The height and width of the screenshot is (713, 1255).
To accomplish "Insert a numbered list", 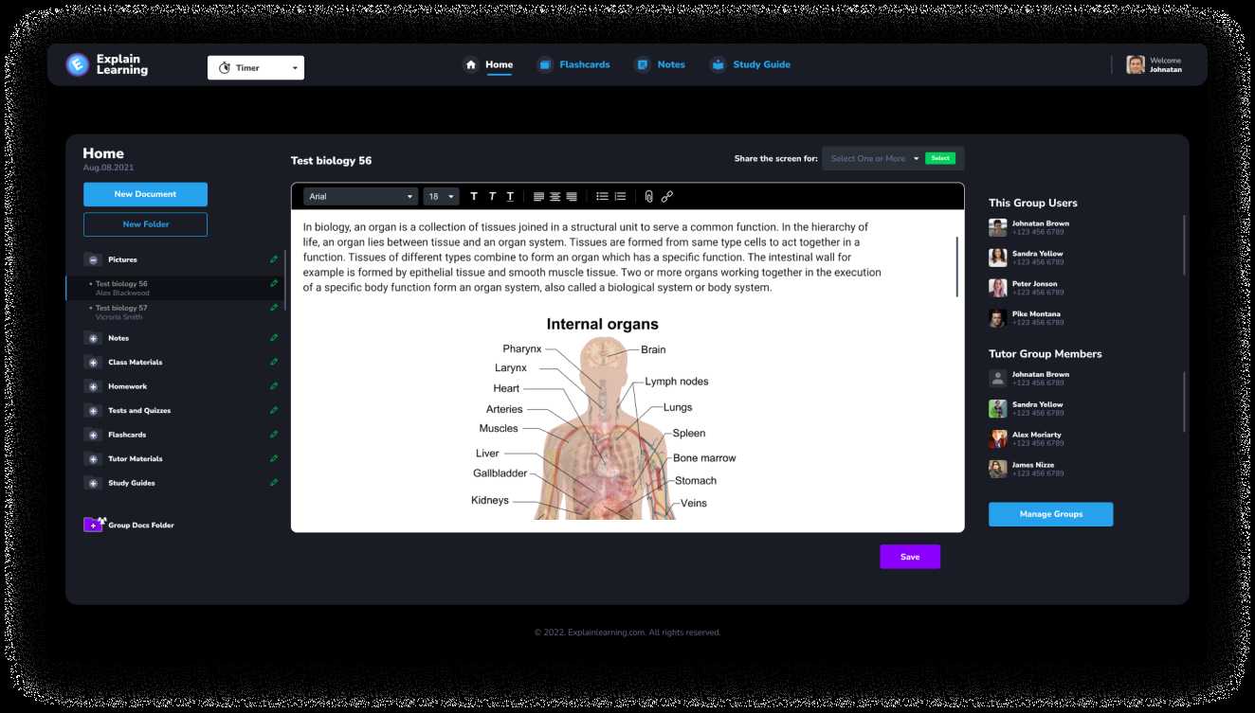I will (x=620, y=197).
